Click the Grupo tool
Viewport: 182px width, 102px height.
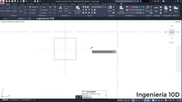(x=147, y=9)
